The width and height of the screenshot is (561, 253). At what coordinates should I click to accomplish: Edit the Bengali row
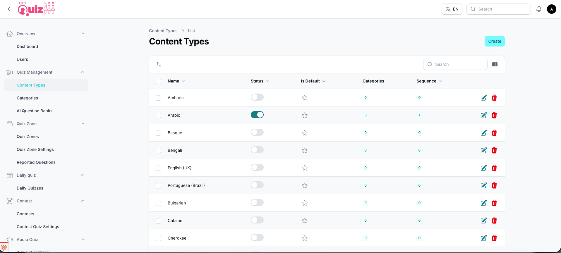click(x=484, y=150)
